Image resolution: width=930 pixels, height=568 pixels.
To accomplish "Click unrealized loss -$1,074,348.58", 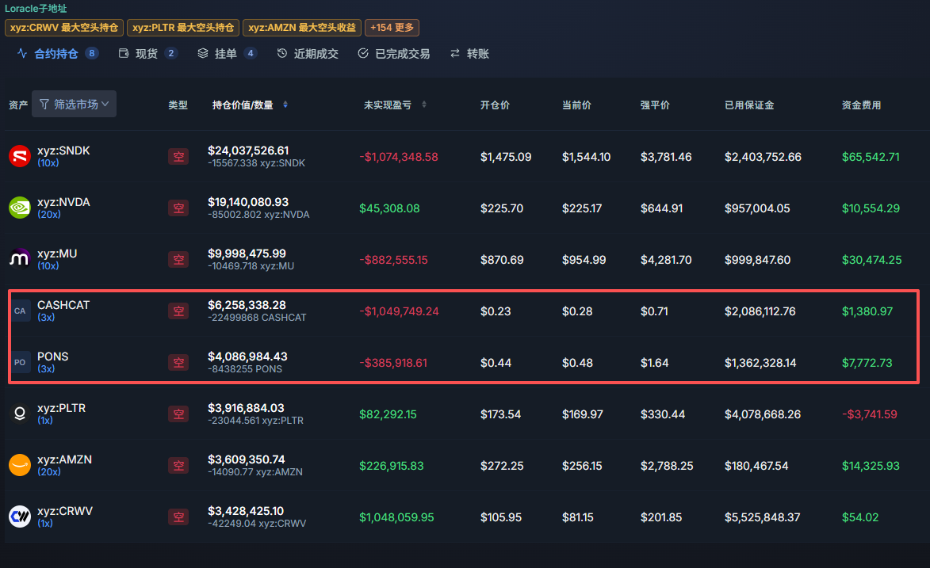I will tap(399, 157).
